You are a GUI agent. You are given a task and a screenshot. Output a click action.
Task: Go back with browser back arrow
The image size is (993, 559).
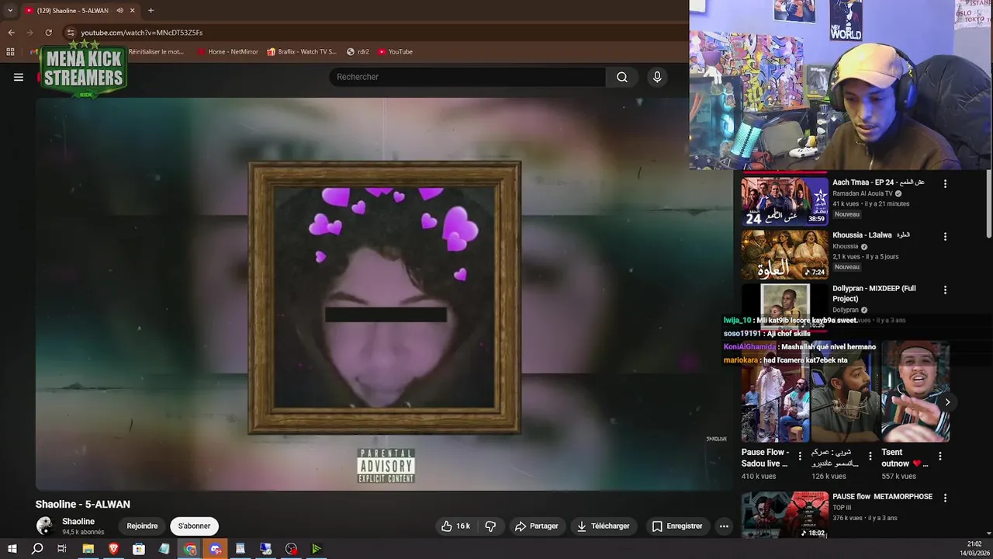tap(11, 33)
